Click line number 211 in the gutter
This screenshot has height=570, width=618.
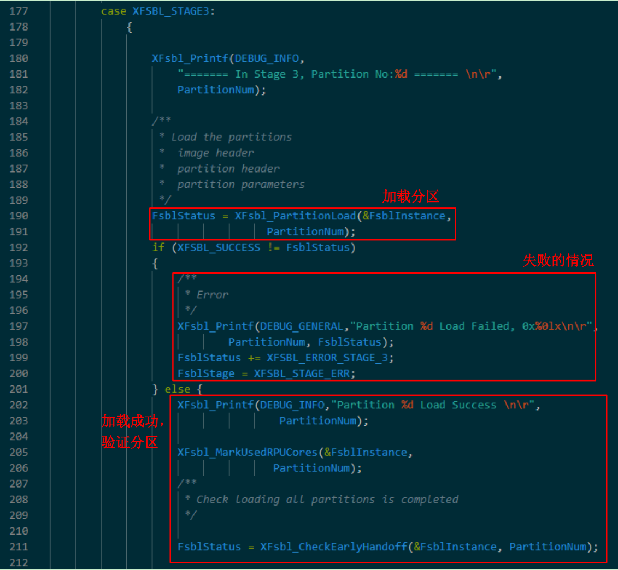[x=19, y=547]
